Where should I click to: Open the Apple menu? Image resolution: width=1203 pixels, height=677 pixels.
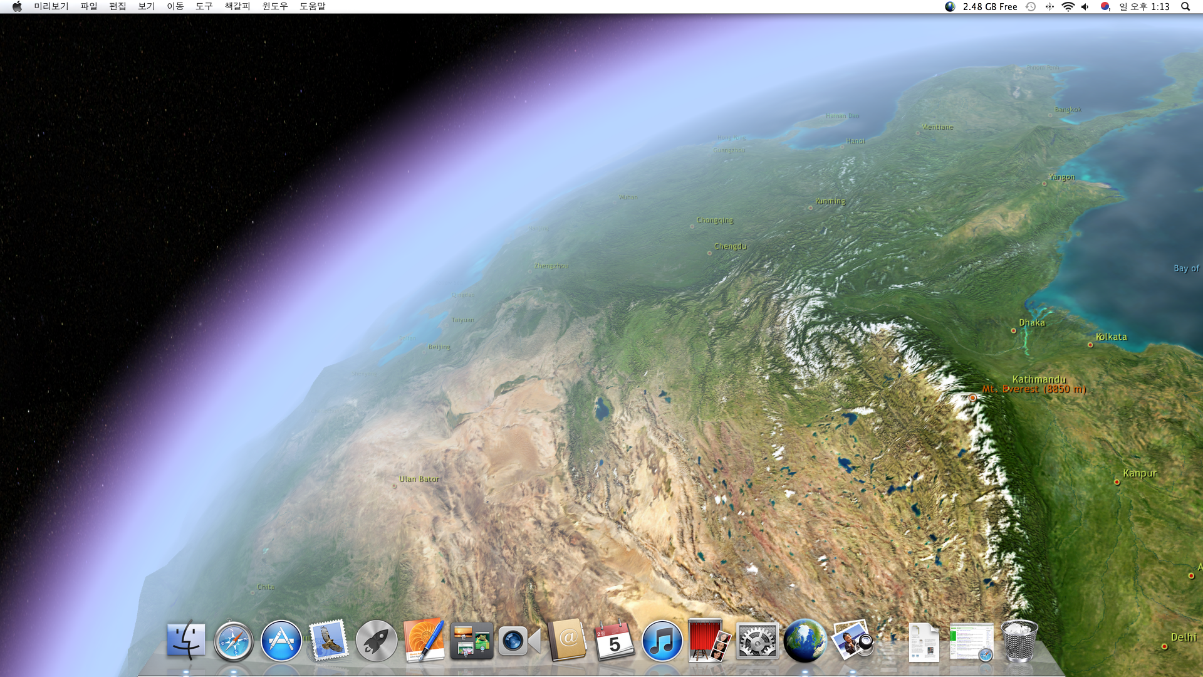[x=17, y=6]
